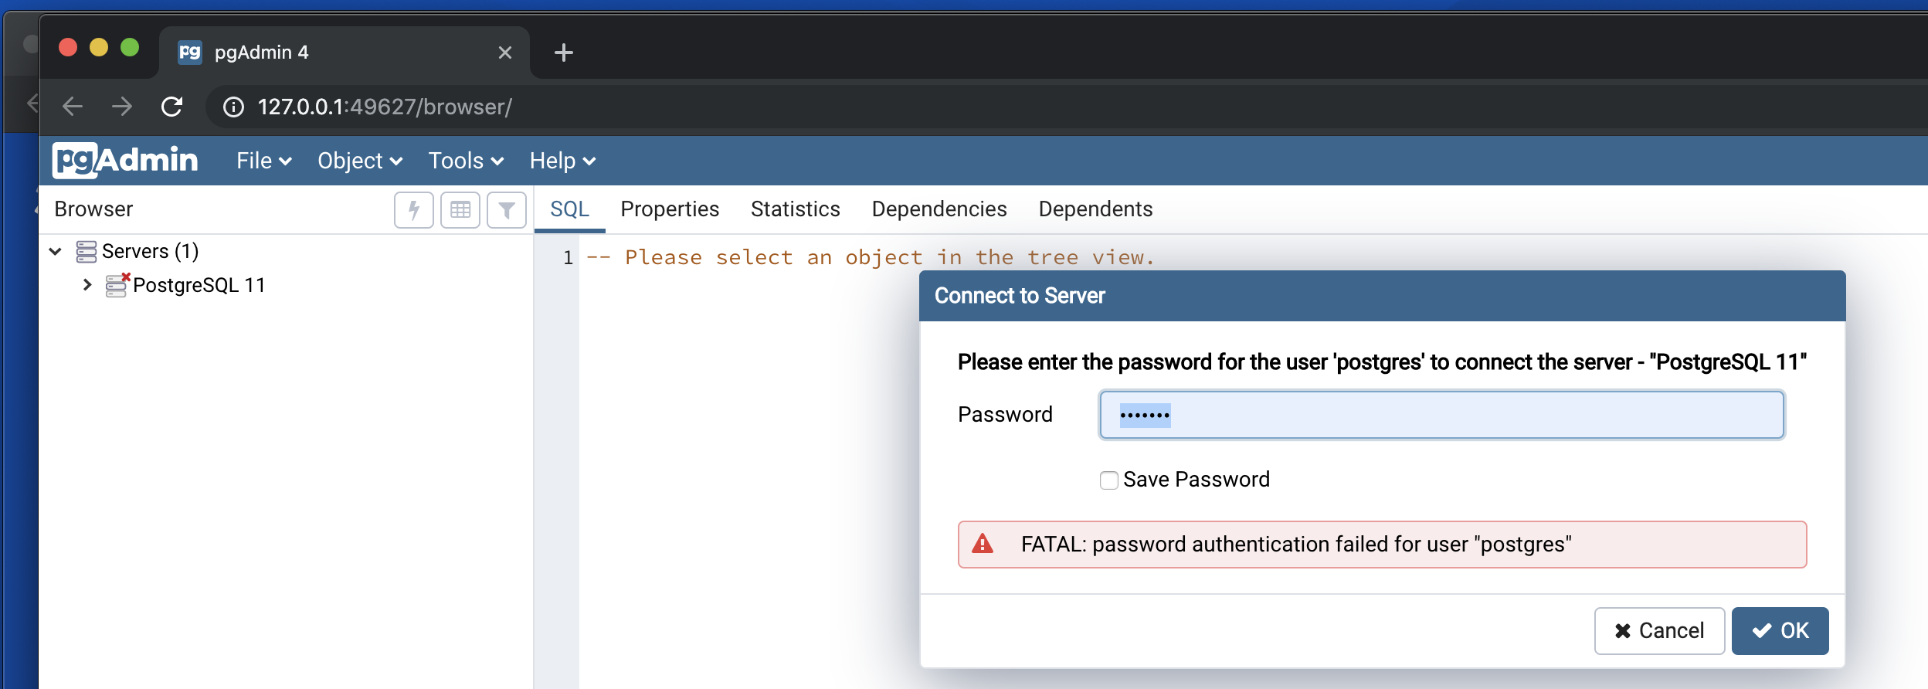Viewport: 1928px width, 689px height.
Task: Click the pgAdmin logo
Action: click(125, 160)
